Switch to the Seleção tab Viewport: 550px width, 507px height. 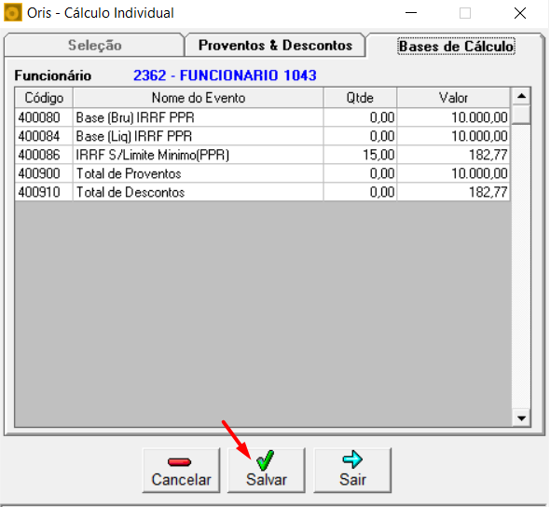click(x=94, y=46)
